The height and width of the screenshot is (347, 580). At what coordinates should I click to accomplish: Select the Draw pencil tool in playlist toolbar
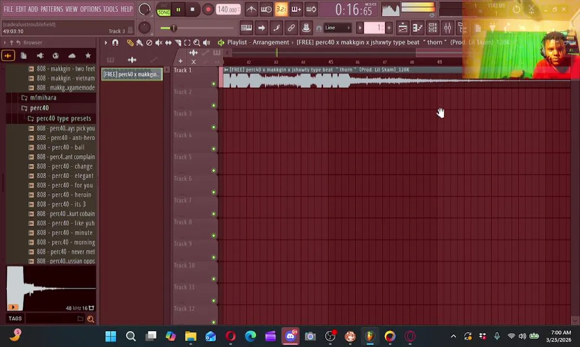(130, 43)
